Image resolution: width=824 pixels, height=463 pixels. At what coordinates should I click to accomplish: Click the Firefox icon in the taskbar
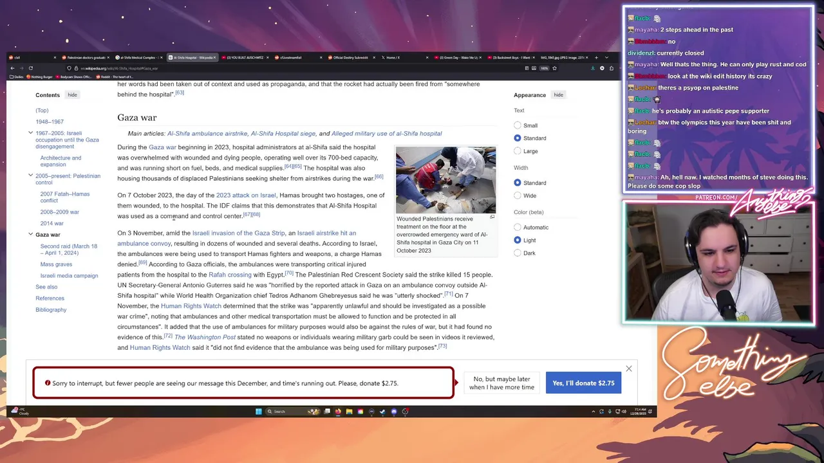click(338, 412)
